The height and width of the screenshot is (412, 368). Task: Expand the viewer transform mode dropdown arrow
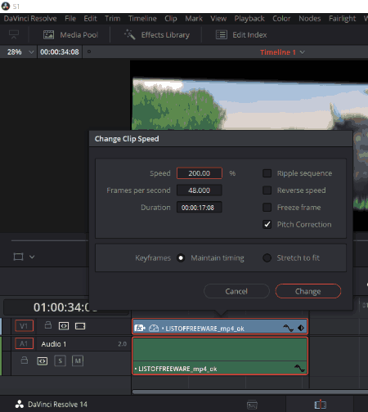(32, 257)
